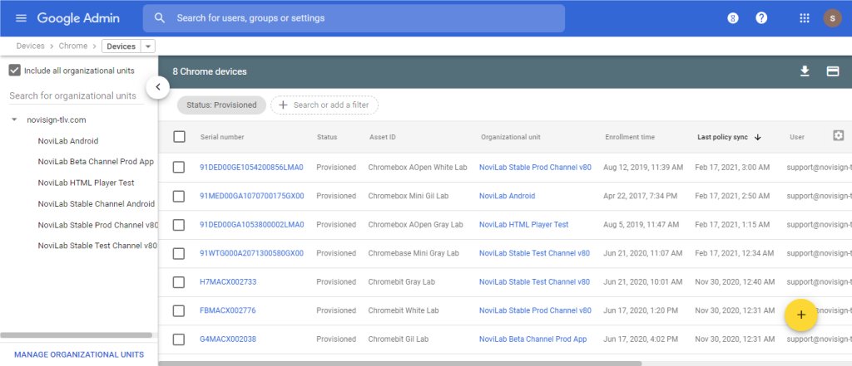The image size is (852, 366).
Task: Check row FBMACX002776
Action: 179,310
